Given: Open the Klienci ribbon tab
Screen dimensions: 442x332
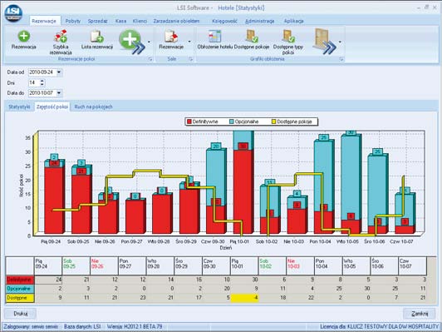Looking at the screenshot, I should [140, 21].
